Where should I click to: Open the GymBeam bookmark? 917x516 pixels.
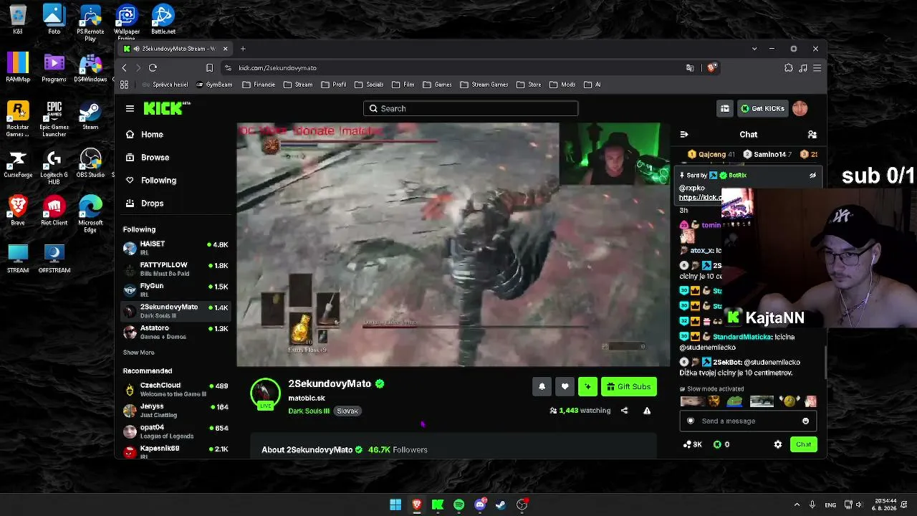pos(213,85)
